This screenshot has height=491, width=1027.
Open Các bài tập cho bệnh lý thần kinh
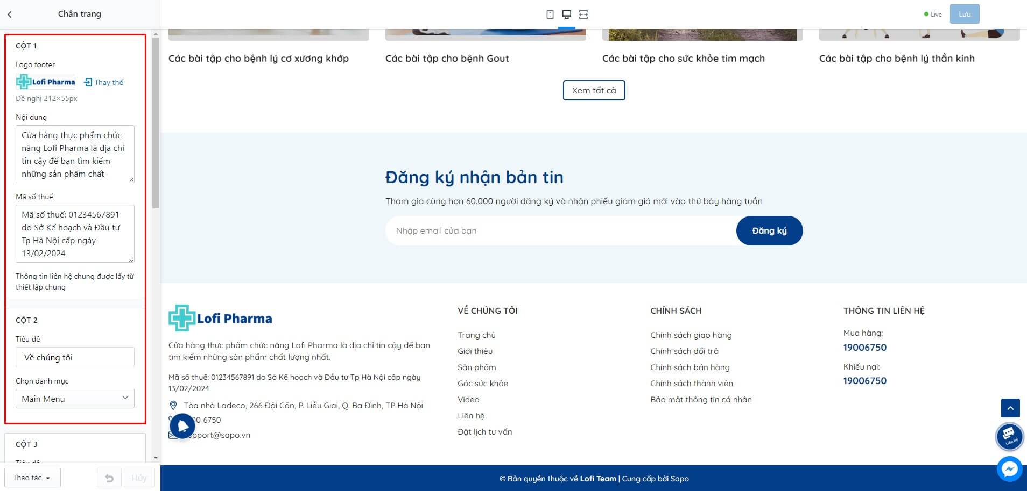point(897,59)
